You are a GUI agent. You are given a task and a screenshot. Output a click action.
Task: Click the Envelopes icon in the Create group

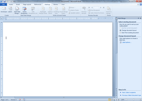pos(4,10)
